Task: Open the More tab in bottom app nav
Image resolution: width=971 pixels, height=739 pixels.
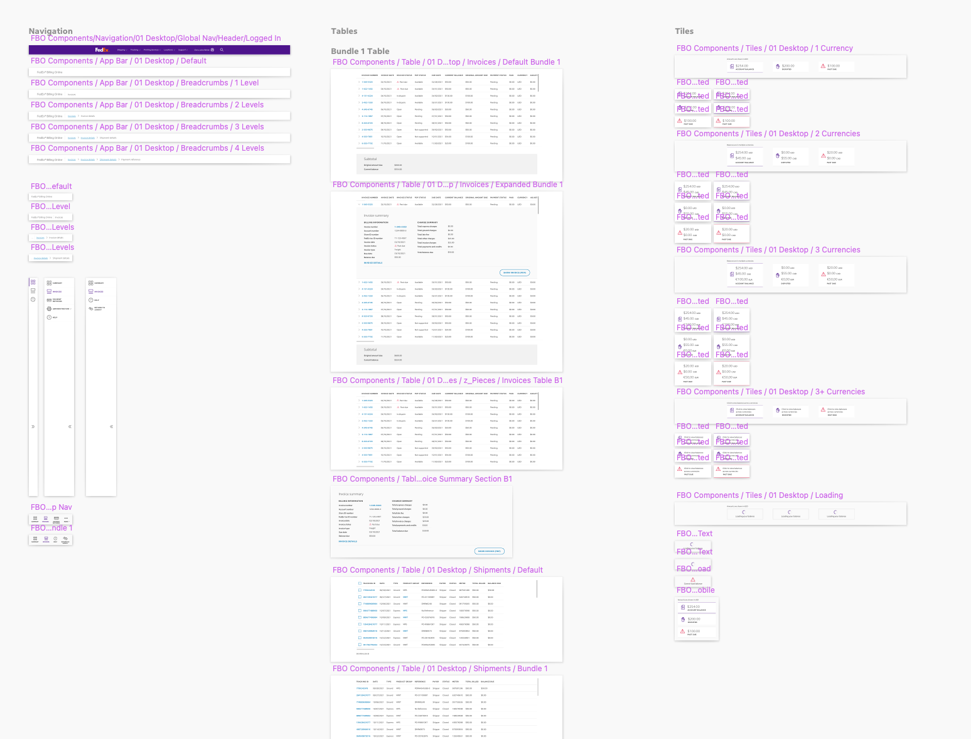Action: tap(67, 520)
